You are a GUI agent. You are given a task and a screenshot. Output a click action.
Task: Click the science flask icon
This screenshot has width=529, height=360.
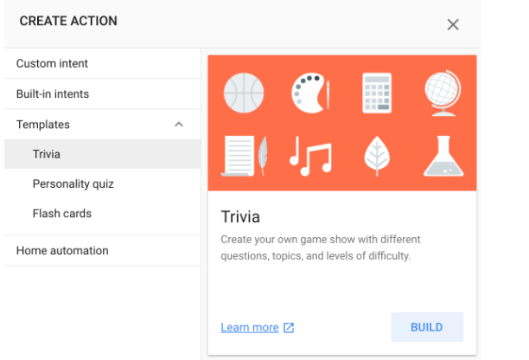(443, 156)
